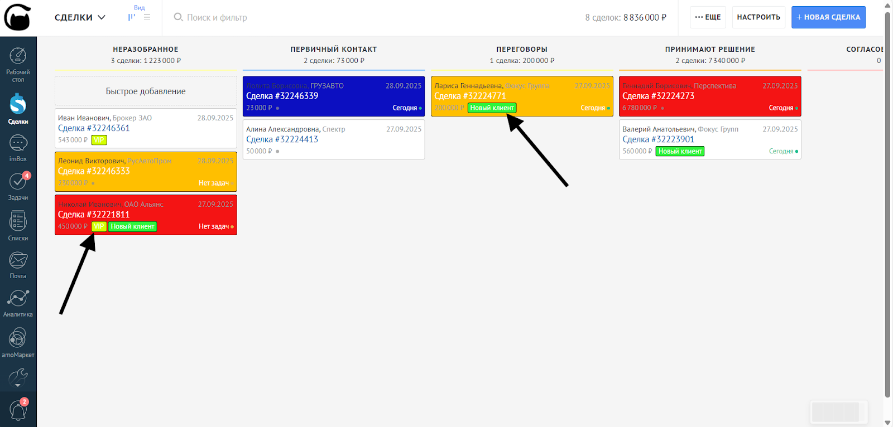Click the НАСТРОИТЬ button
The image size is (893, 427).
point(758,17)
